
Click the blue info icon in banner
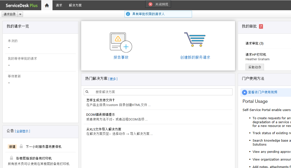coord(128,14)
